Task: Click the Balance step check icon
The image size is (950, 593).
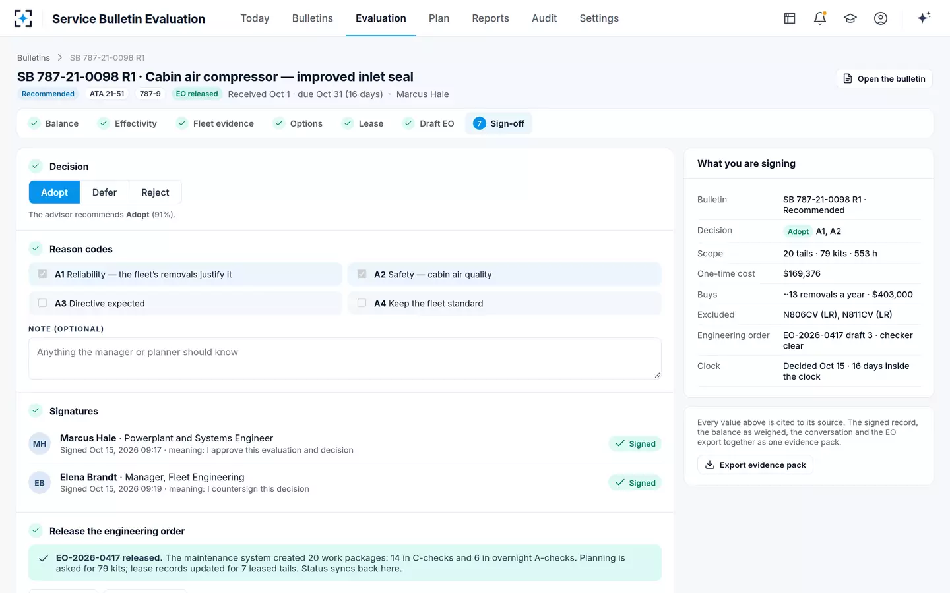Action: (x=34, y=123)
